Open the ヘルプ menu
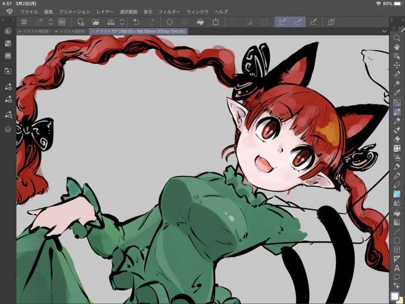The image size is (405, 304). (x=221, y=12)
